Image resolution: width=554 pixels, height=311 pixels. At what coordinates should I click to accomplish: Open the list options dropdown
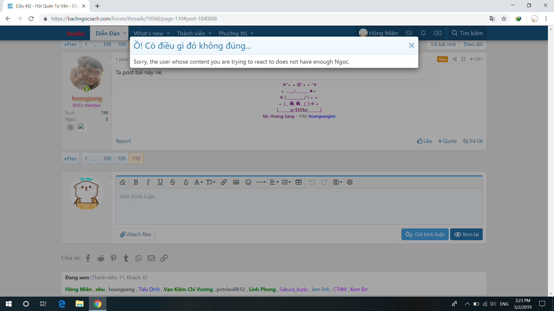point(286,182)
